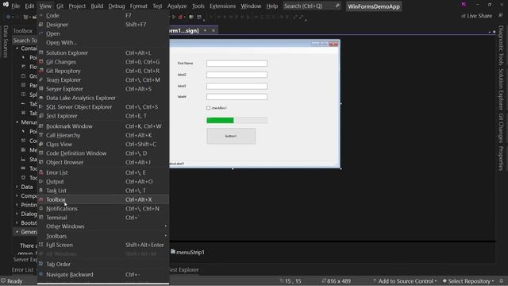Click the Object Browser menu icon
508x286 pixels.
[40, 162]
